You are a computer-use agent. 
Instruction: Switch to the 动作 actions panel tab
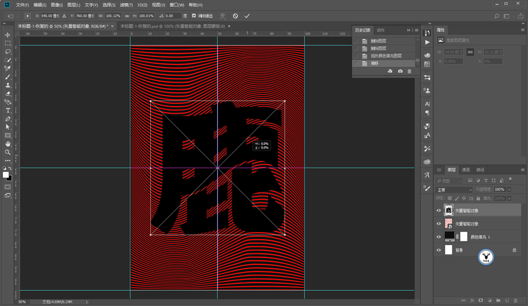click(x=381, y=30)
